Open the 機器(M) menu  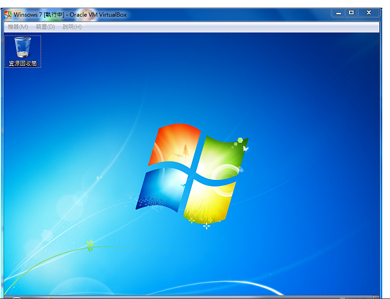coord(18,27)
